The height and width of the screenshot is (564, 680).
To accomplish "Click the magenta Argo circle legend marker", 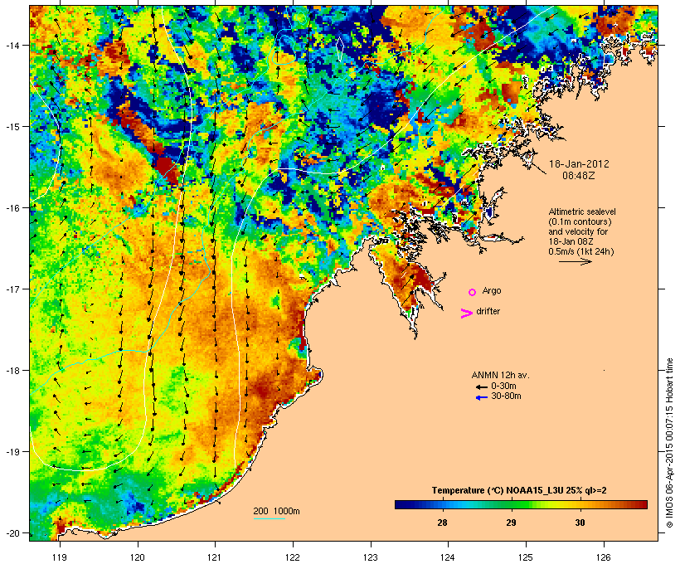I will click(x=473, y=292).
